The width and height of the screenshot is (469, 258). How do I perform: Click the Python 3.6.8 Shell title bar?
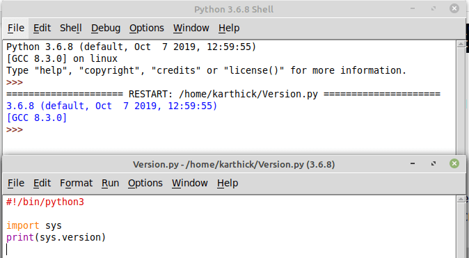click(234, 9)
